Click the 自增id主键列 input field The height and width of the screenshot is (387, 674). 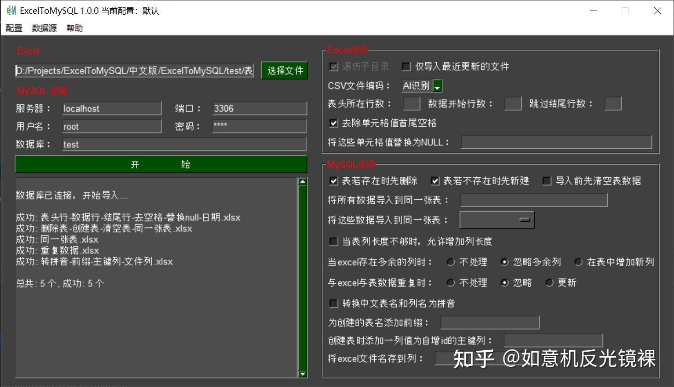click(554, 341)
